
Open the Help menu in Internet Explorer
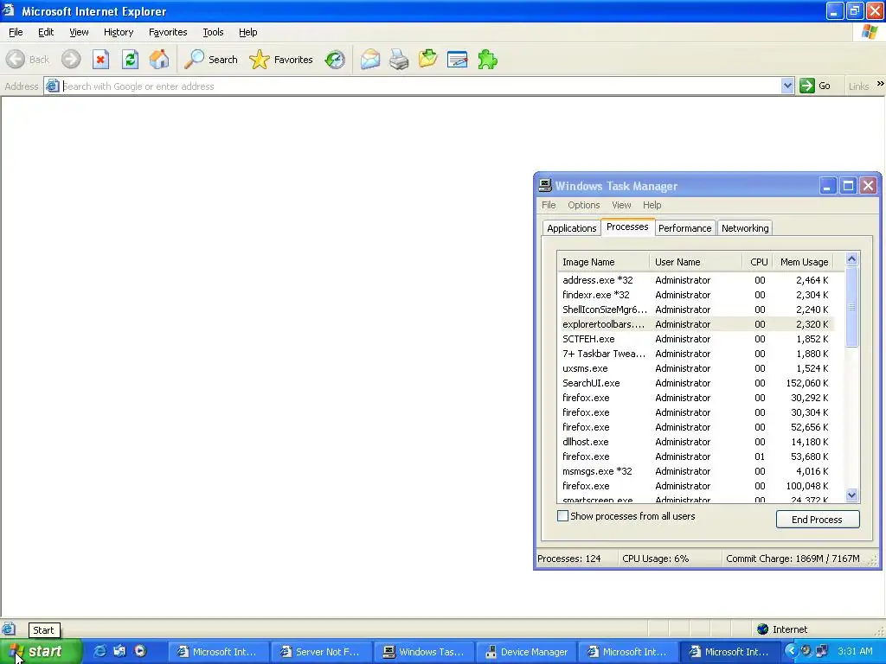[x=248, y=32]
